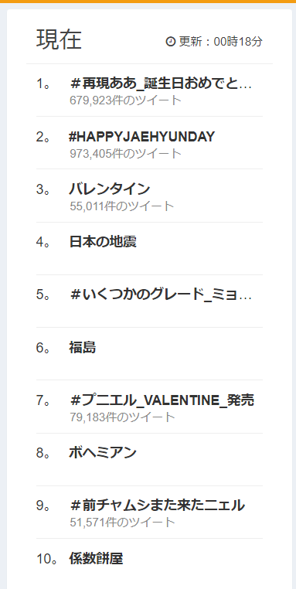
Task: Select the バレンタイン trend
Action: click(x=110, y=189)
